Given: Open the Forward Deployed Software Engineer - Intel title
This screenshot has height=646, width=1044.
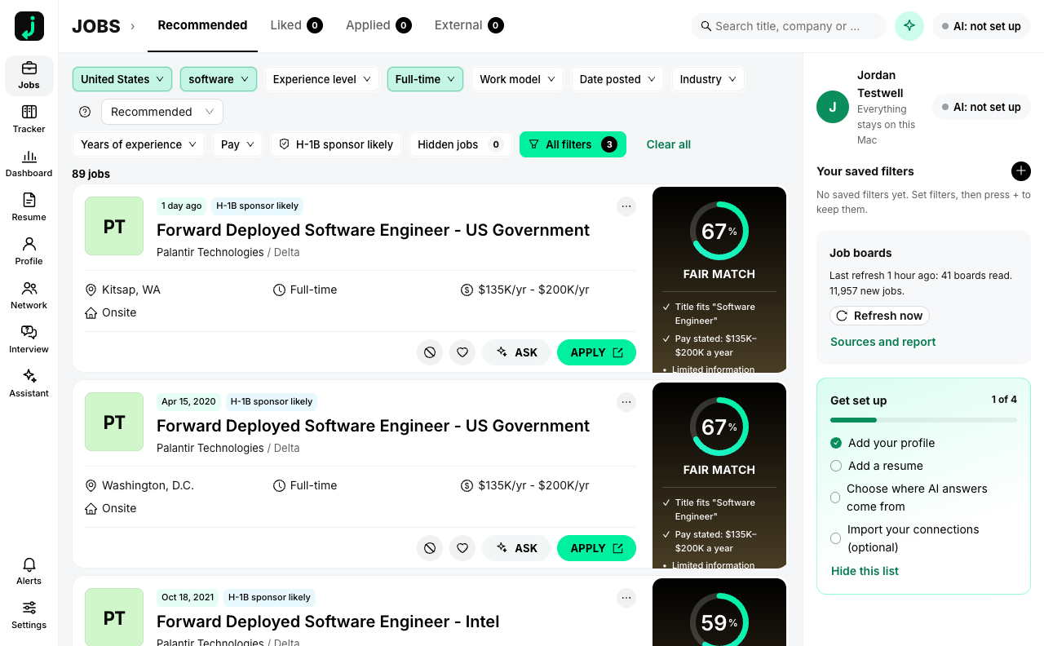Looking at the screenshot, I should pos(328,622).
